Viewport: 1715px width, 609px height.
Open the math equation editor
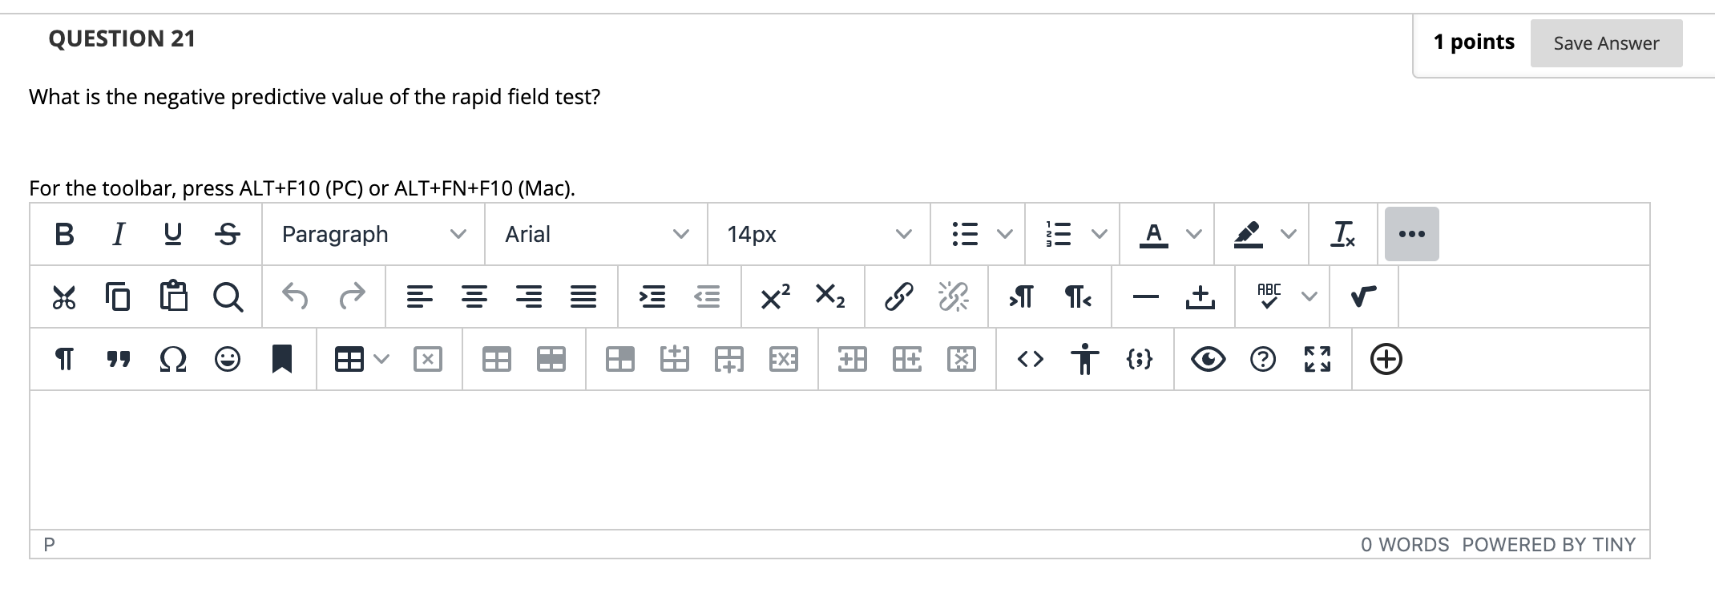click(1363, 296)
